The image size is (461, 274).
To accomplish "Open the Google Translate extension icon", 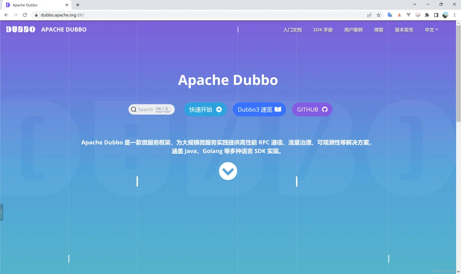I will [390, 15].
